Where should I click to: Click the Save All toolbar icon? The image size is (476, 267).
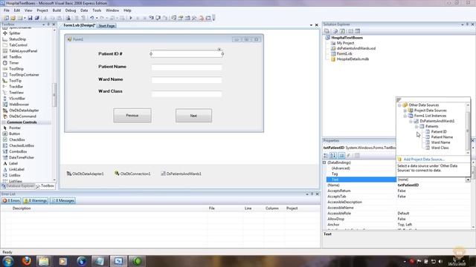pyautogui.click(x=36, y=18)
